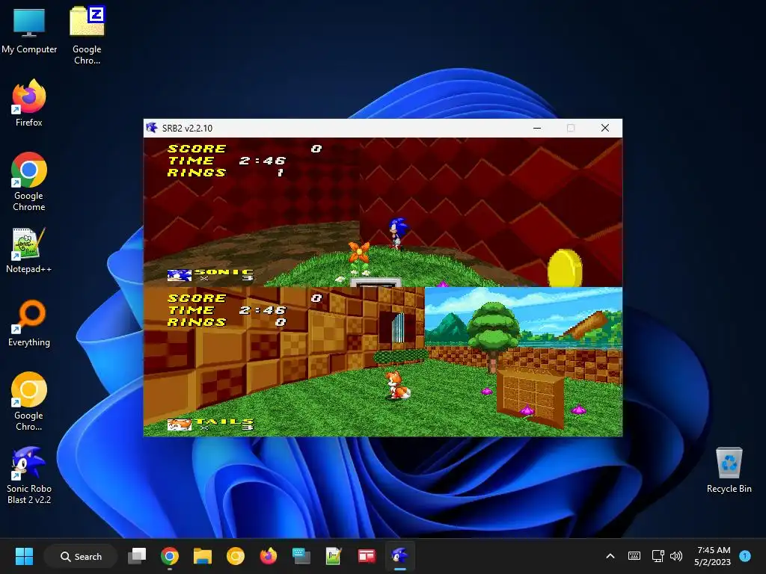Click the TAILS lives icon in HUD
Screen dimensions: 766x574
179,425
